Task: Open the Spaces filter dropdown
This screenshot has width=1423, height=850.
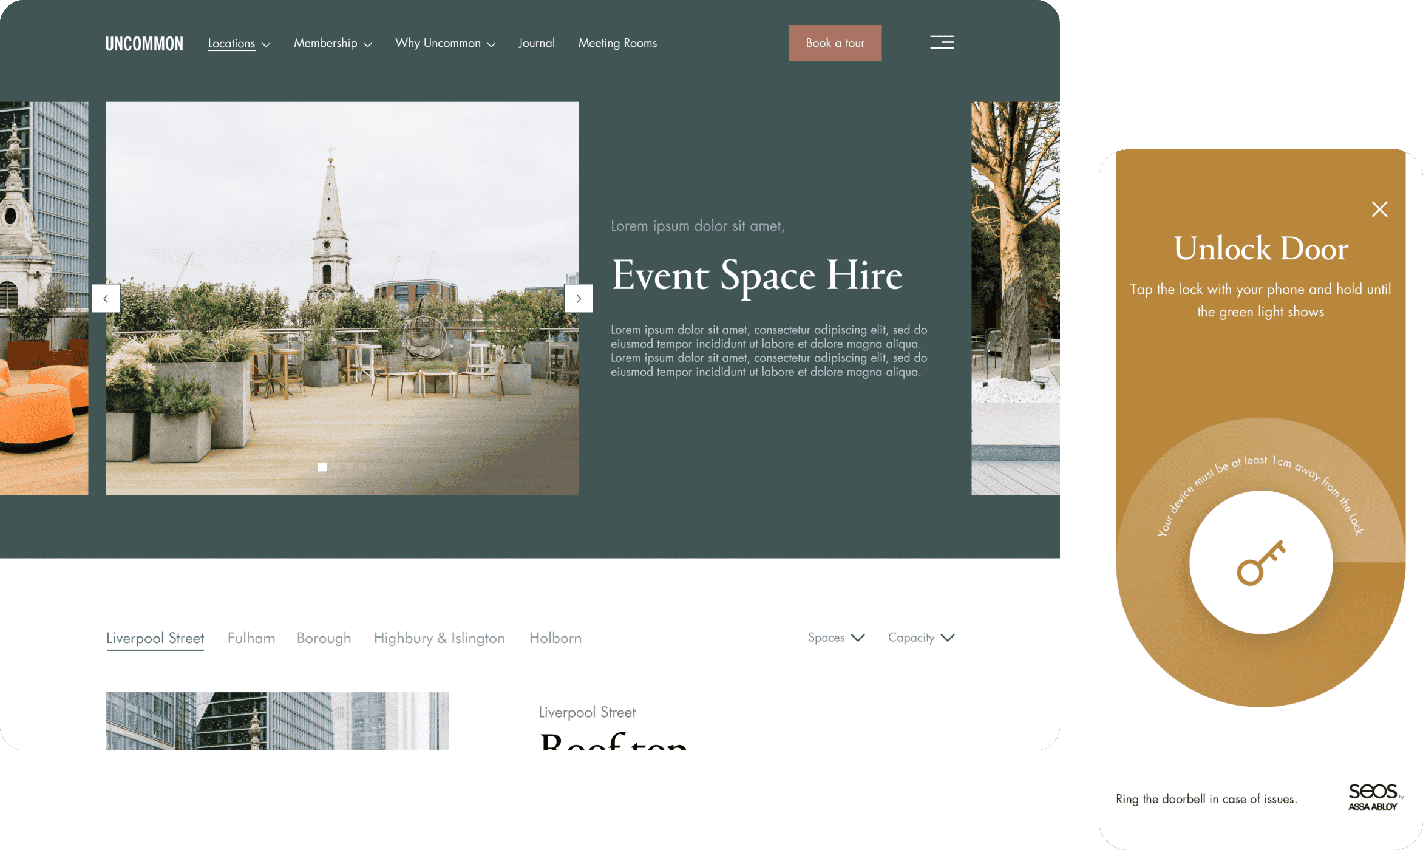Action: [x=836, y=637]
